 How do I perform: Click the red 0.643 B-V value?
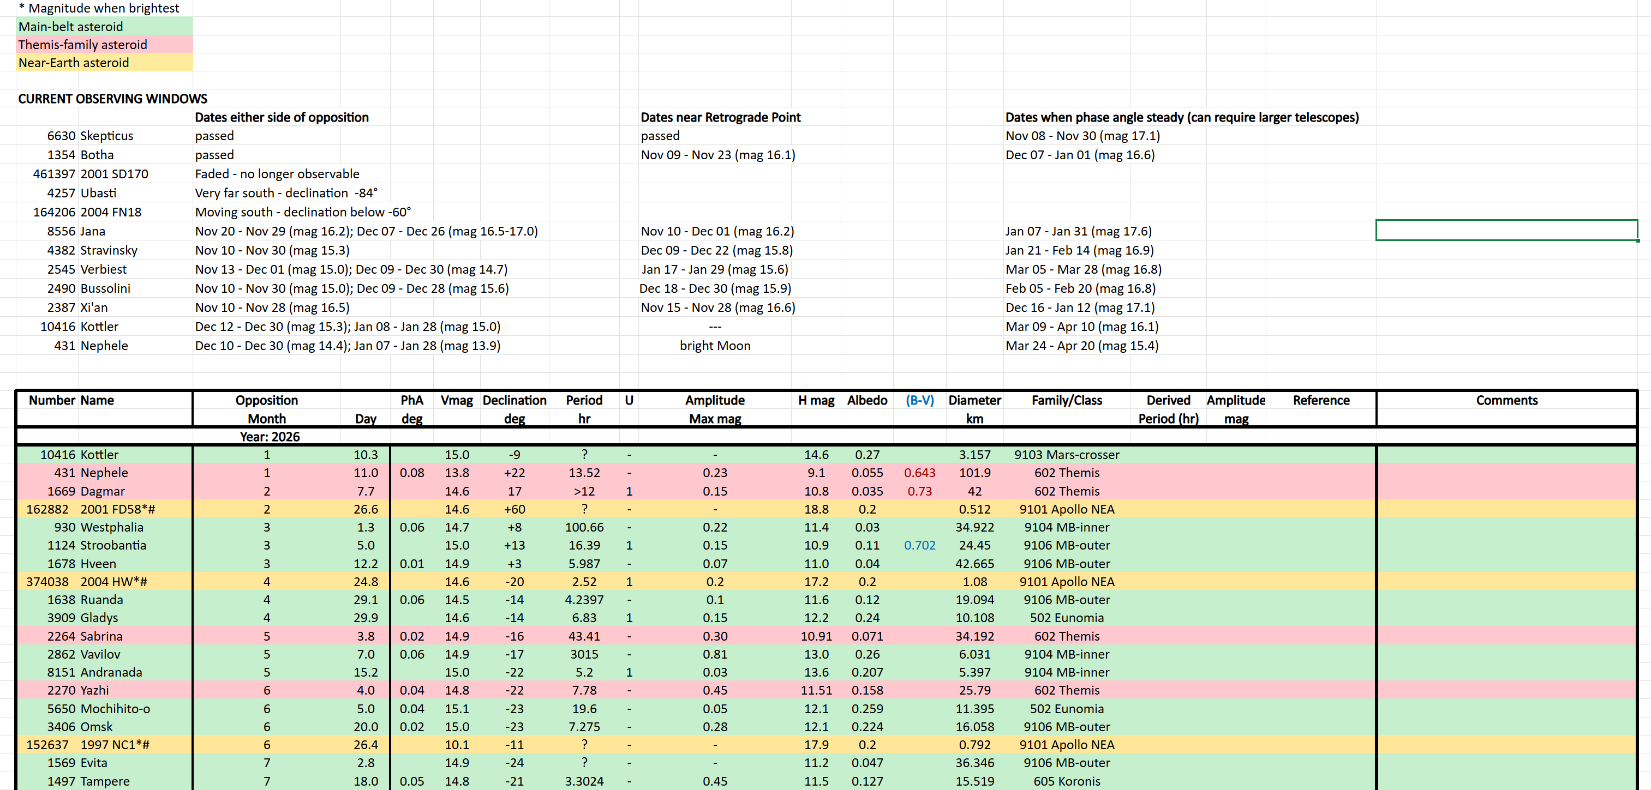tap(919, 473)
